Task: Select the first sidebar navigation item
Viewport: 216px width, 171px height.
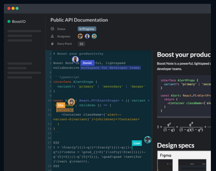Action: [24, 31]
